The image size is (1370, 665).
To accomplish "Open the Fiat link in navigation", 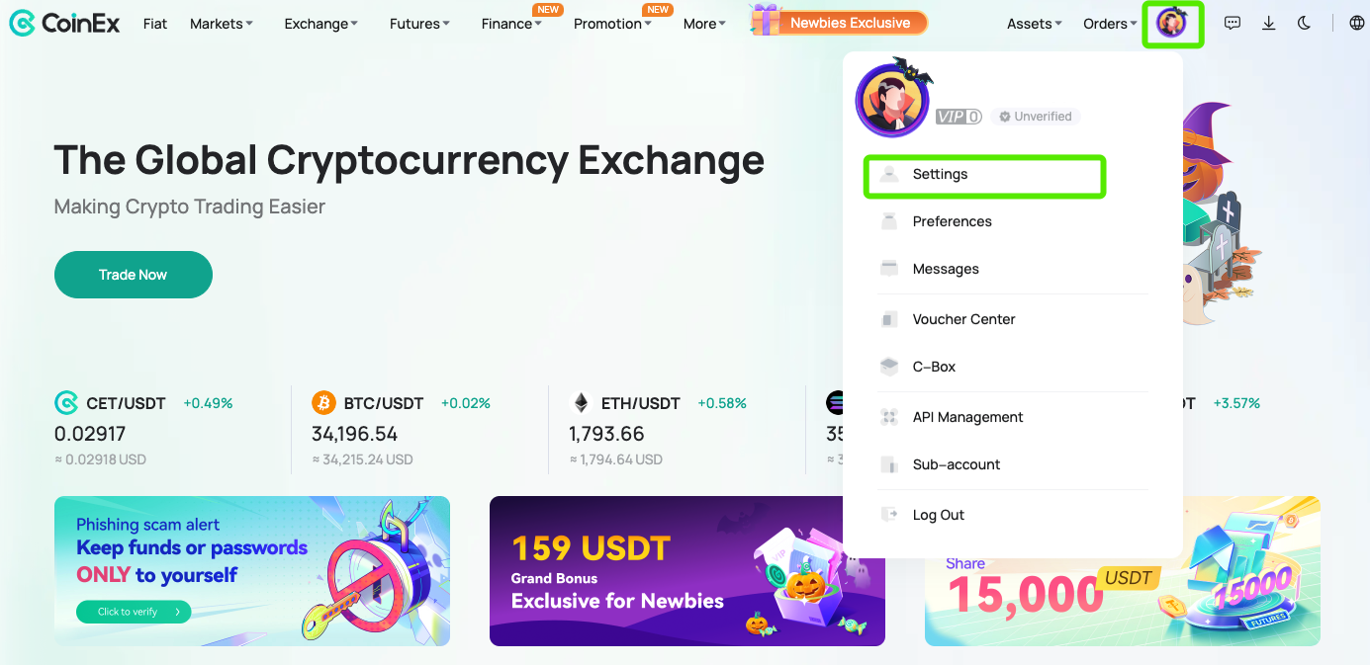I will coord(155,24).
